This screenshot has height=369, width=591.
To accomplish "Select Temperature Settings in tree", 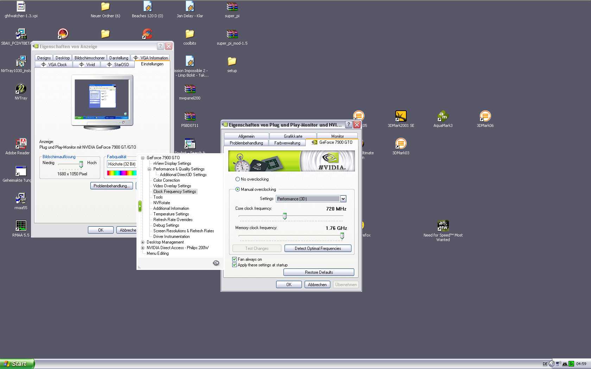I will 171,214.
